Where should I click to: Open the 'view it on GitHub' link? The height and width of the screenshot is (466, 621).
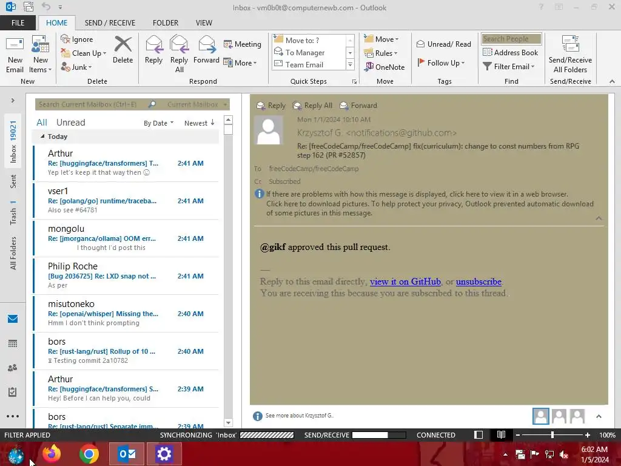tap(405, 282)
